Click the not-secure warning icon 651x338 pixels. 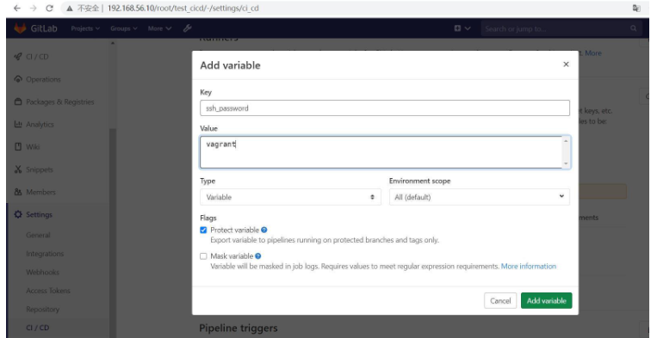70,9
